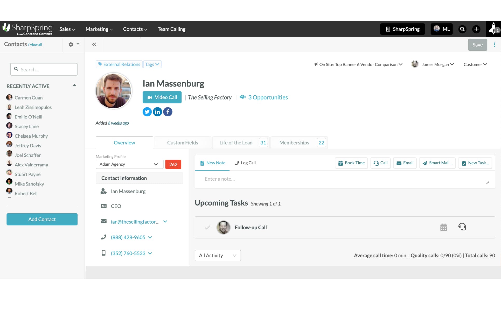Viewport: 501px width, 311px height.
Task: Expand the Tags dropdown
Action: [152, 64]
